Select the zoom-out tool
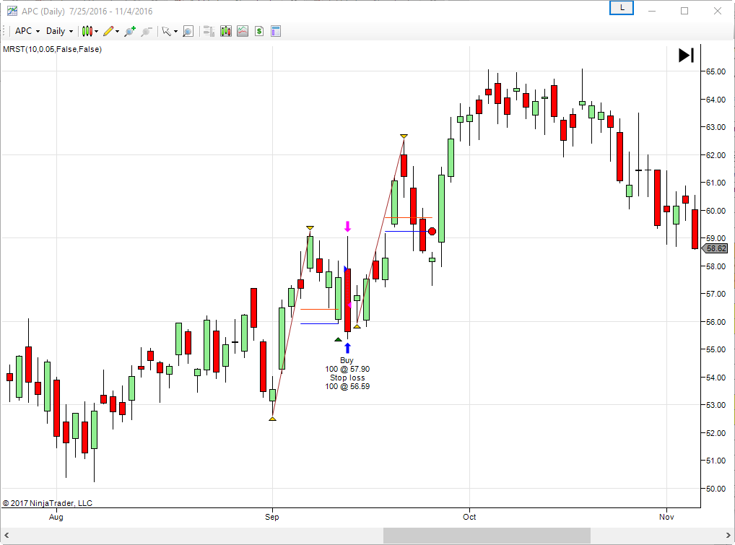This screenshot has width=735, height=545. coord(146,31)
